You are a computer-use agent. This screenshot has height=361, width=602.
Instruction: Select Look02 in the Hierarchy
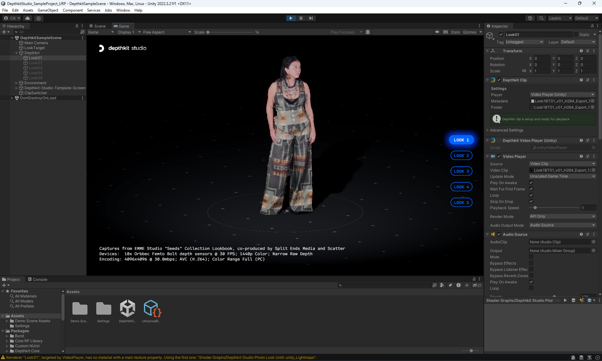(x=35, y=63)
